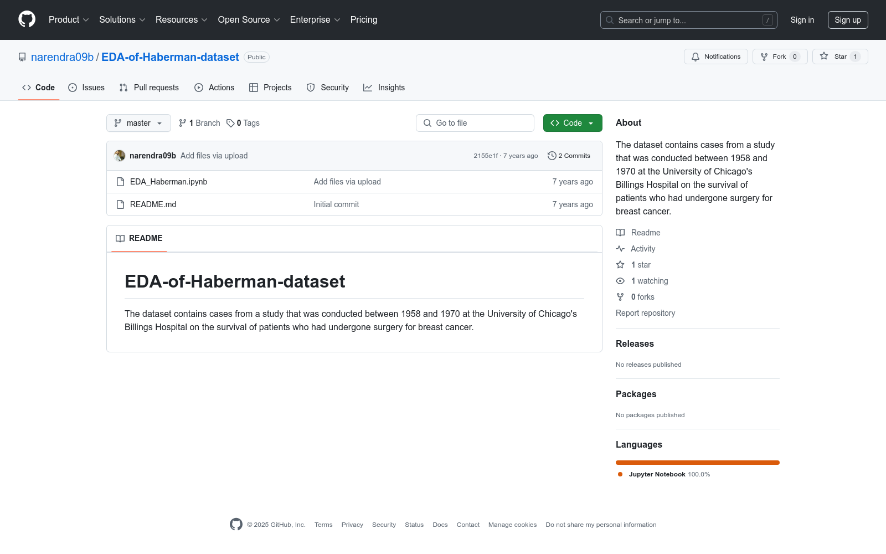886x554 pixels.
Task: Switch to the Insights tab
Action: (x=384, y=88)
